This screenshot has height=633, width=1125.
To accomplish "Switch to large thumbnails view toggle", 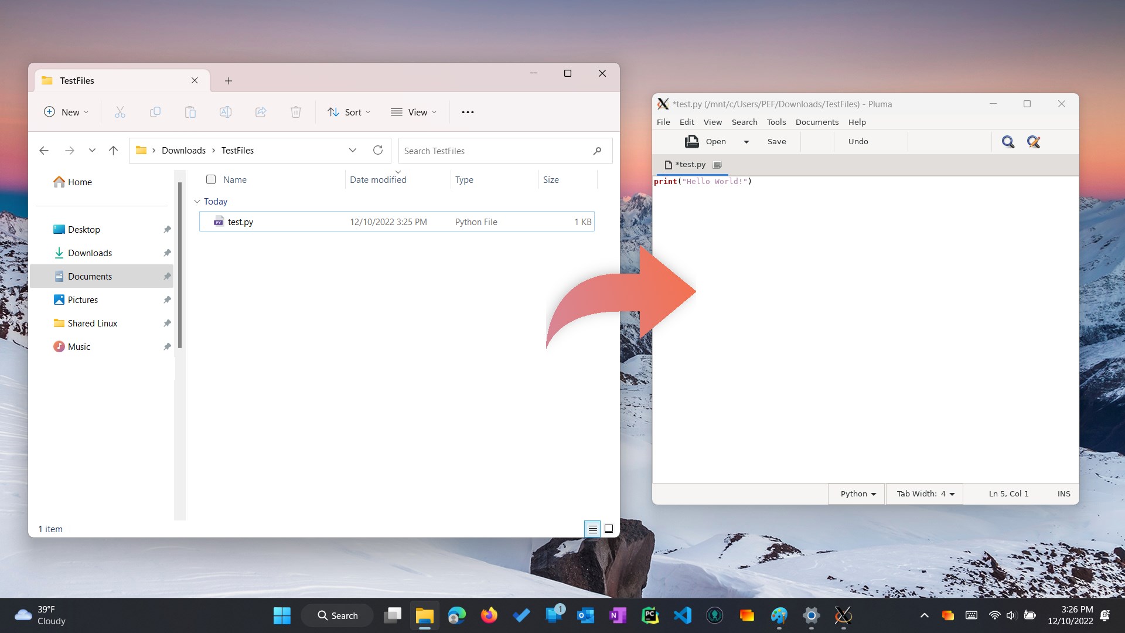I will [609, 529].
